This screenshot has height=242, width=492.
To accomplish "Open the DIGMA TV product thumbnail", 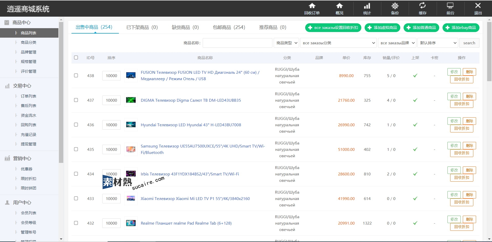I will coord(131,100).
